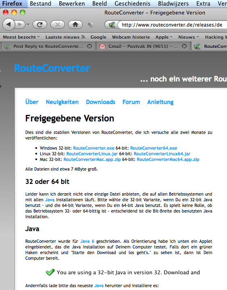227x290 pixels.
Task: Open the Bladwijzers menu
Action: [x=173, y=4]
